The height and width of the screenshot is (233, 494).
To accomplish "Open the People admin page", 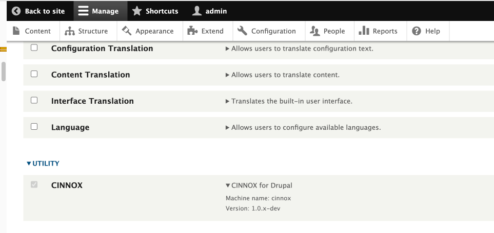I will click(328, 31).
